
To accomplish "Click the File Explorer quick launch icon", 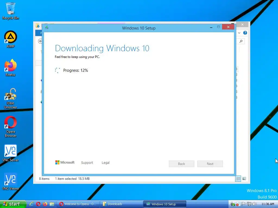I will point(52,204).
